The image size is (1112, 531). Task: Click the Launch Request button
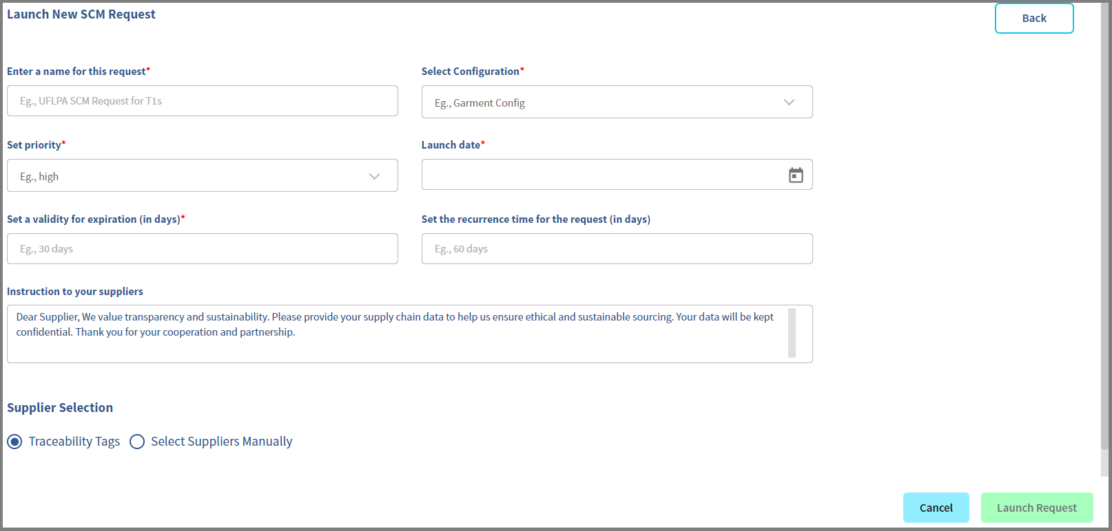pos(1037,508)
